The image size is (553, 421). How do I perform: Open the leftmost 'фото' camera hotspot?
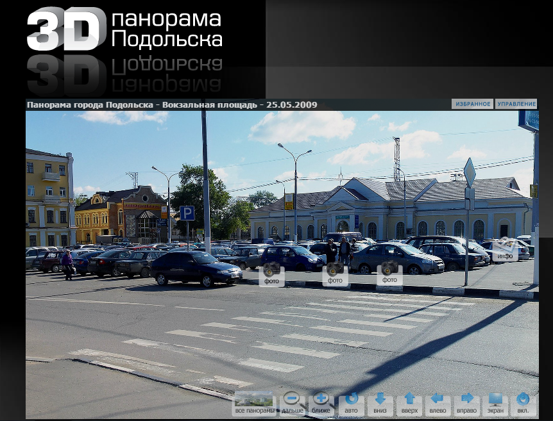click(271, 273)
